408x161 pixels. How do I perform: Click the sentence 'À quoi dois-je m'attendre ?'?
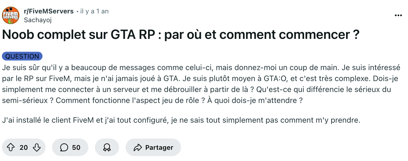(x=255, y=100)
